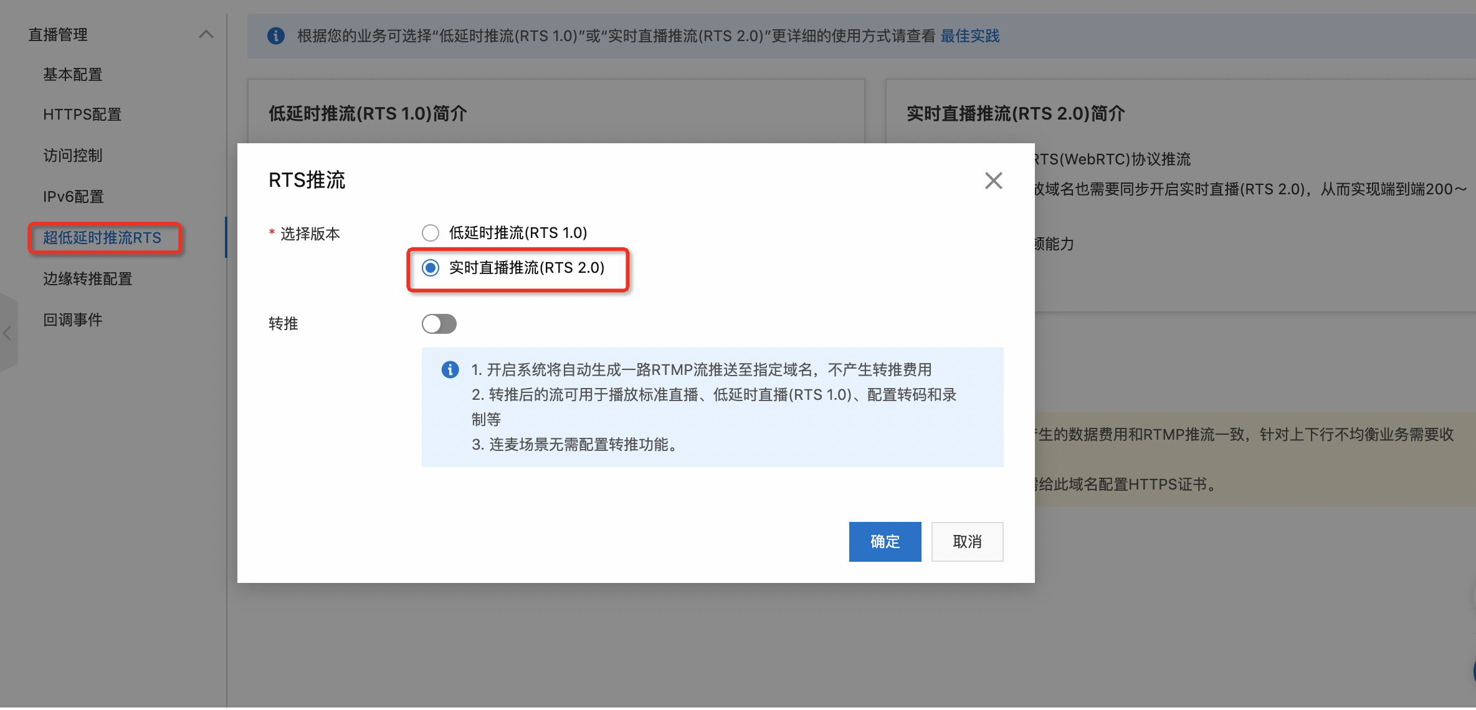This screenshot has height=710, width=1476.
Task: Go to 访问控制 settings
Action: pos(73,156)
